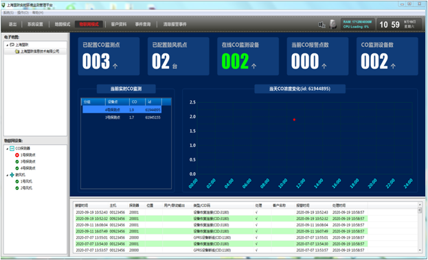Image resolution: width=428 pixels, height=260 pixels.
Task: Open 系统设置 system settings
Action: coord(35,24)
